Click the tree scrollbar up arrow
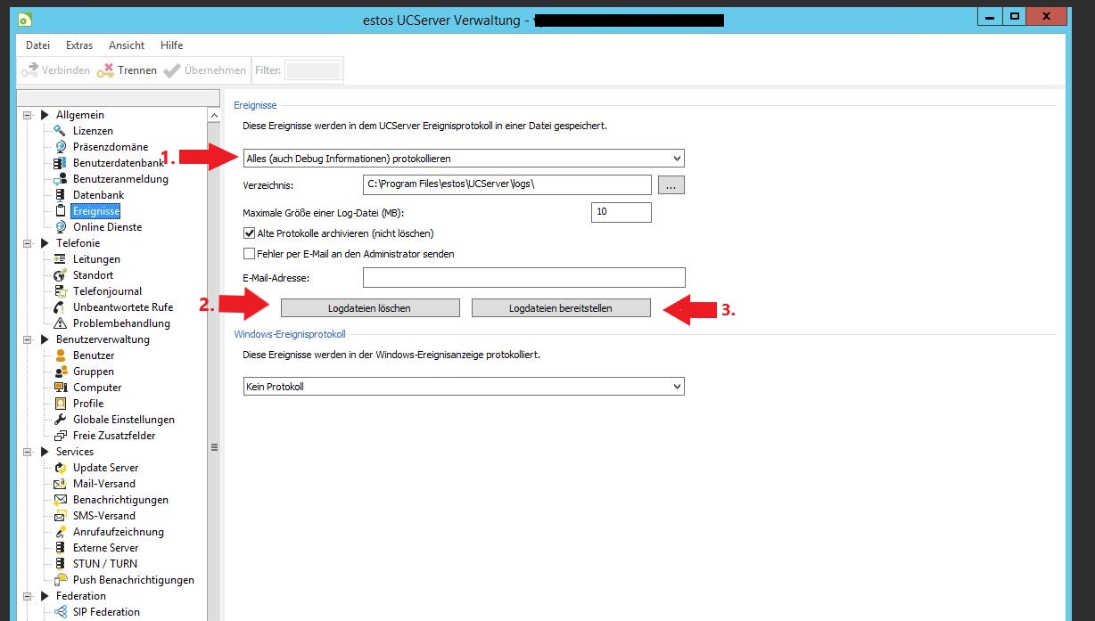The height and width of the screenshot is (621, 1095). pos(213,116)
